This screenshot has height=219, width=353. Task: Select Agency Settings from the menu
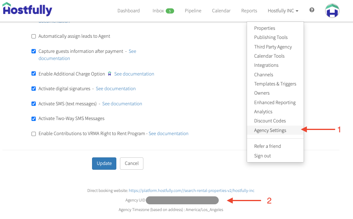coord(270,130)
